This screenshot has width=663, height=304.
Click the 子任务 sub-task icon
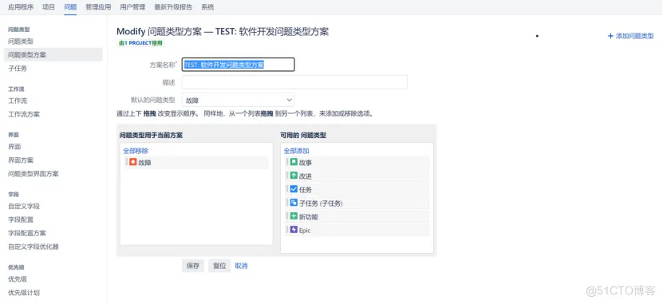tap(294, 203)
